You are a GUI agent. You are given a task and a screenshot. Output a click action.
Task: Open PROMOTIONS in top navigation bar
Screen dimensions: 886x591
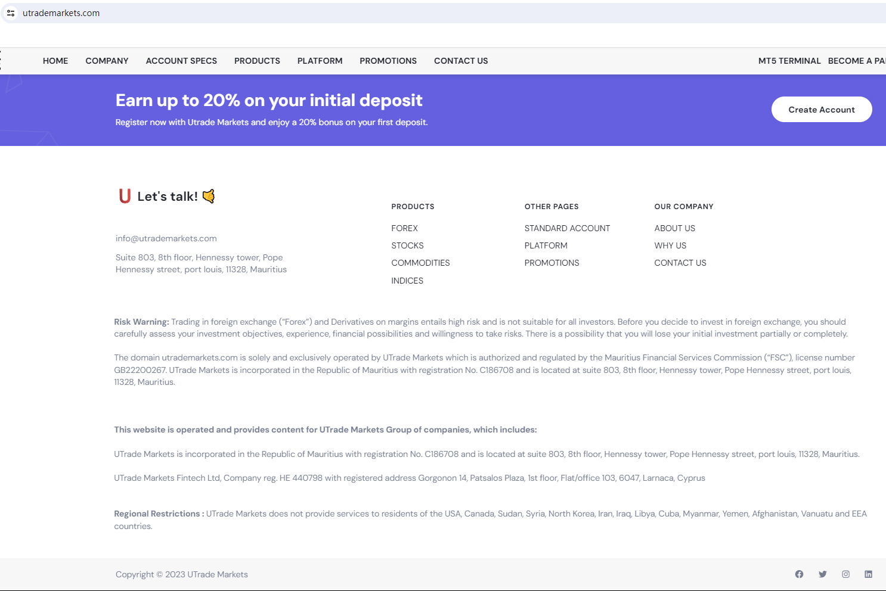click(388, 61)
